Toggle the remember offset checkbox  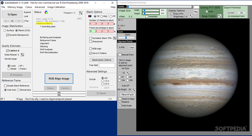(147, 17)
